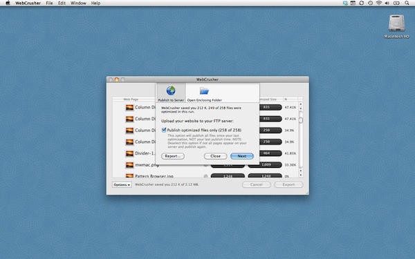Screen dimensions: 415x259
Task: Click the % column header
Action: (286, 99)
